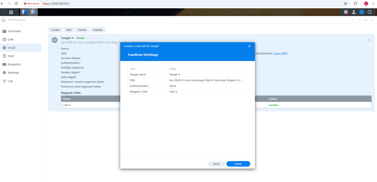Open the DSM widgets panel icon
Viewport: 377px width, 182px height.
[362, 12]
